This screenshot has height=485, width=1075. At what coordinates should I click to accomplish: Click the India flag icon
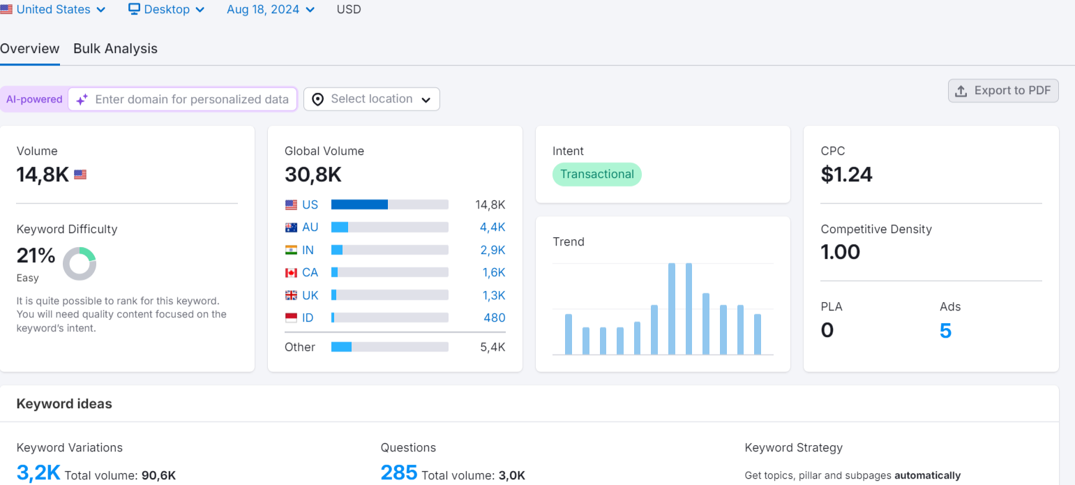tap(291, 250)
